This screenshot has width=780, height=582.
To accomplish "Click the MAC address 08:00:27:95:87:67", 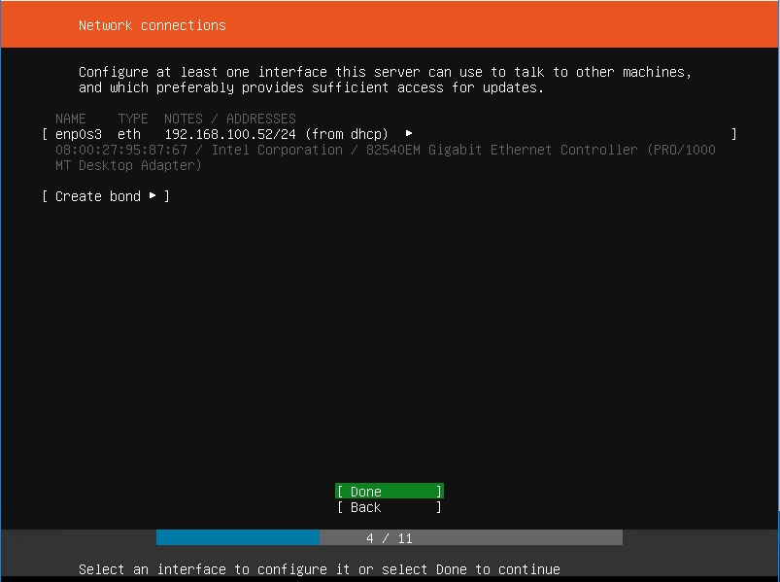I will (x=121, y=150).
